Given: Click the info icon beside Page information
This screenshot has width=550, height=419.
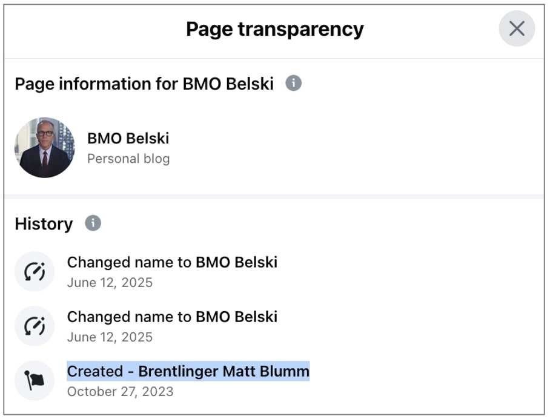Looking at the screenshot, I should click(294, 84).
